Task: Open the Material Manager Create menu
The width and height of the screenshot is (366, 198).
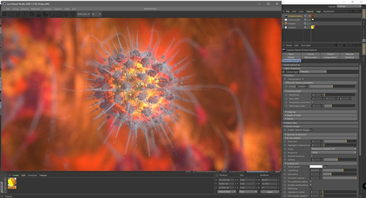Action: [16, 175]
